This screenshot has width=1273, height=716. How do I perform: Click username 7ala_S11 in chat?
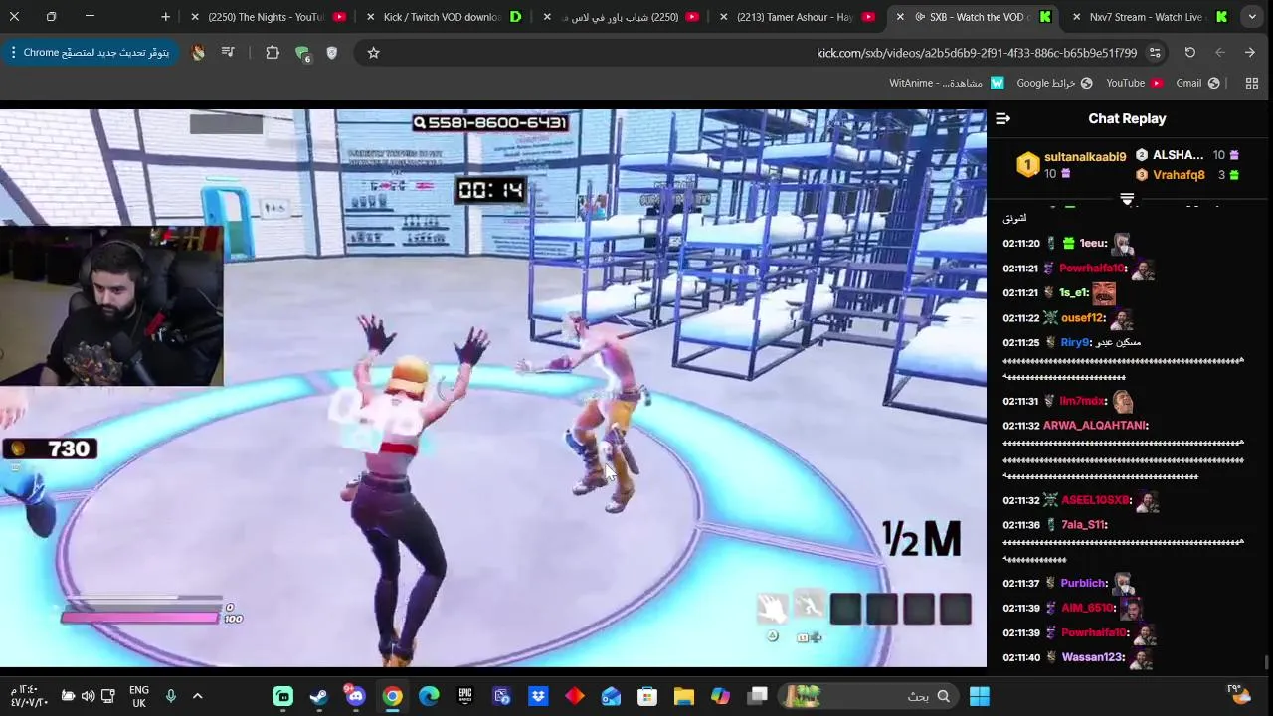point(1082,525)
